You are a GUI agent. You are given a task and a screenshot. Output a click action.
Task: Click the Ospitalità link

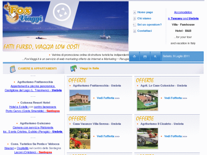click(22, 148)
